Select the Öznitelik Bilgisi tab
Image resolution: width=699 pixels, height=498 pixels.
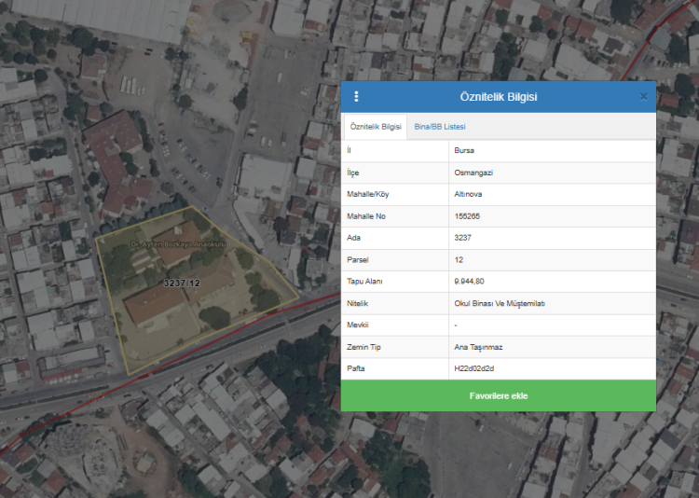[375, 127]
